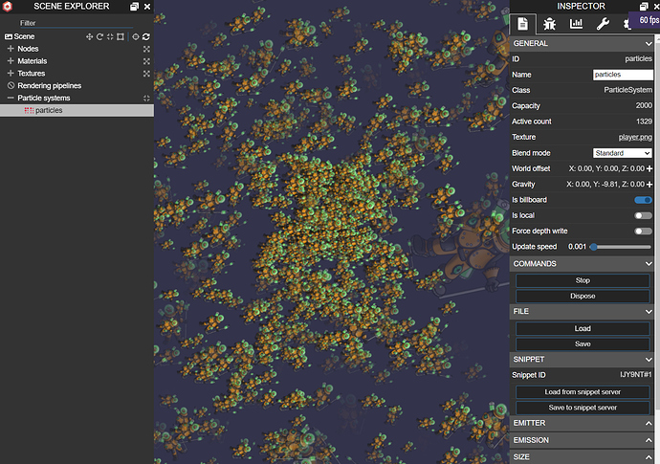Screen dimensions: 660x464
Task: Enable the rotation gizmo in Scene row
Action: pyautogui.click(x=99, y=36)
